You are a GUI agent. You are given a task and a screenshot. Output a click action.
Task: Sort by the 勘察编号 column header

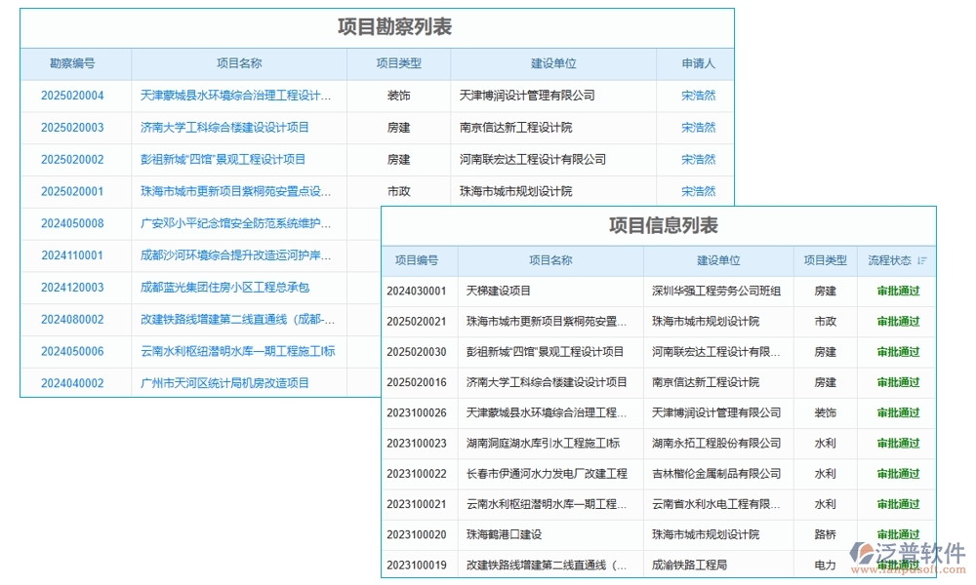75,63
